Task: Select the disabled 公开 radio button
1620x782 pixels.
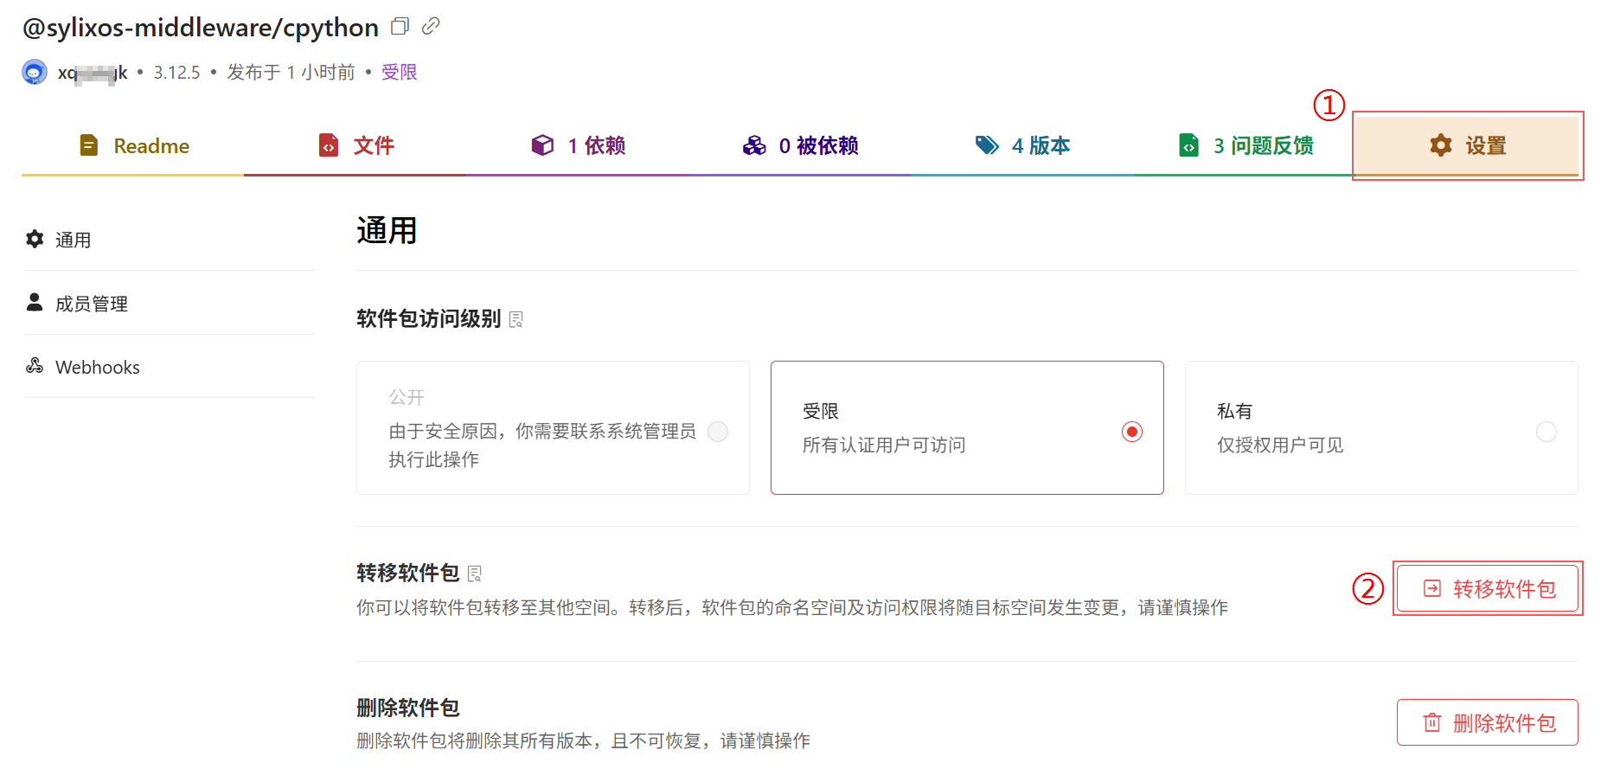Action: point(718,431)
